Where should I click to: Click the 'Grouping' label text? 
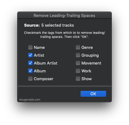click(90, 55)
